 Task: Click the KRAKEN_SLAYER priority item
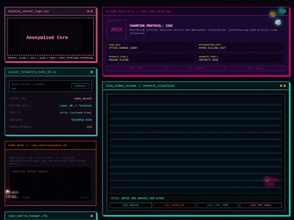pos(151,58)
